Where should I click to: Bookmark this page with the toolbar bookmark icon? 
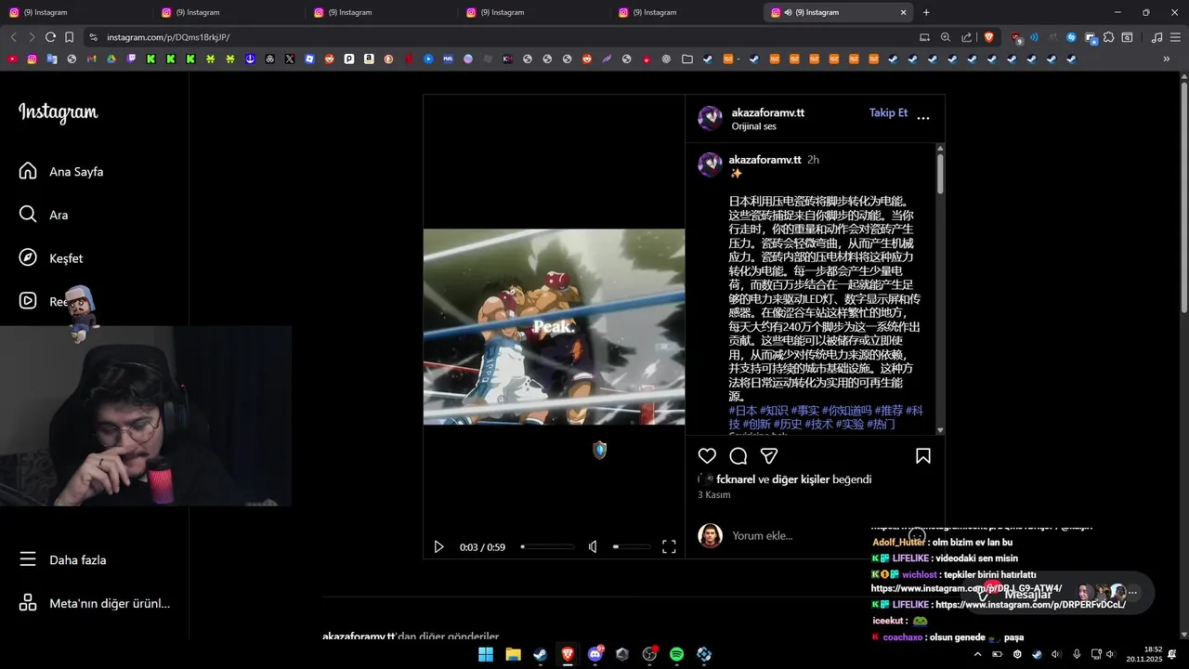(x=70, y=37)
